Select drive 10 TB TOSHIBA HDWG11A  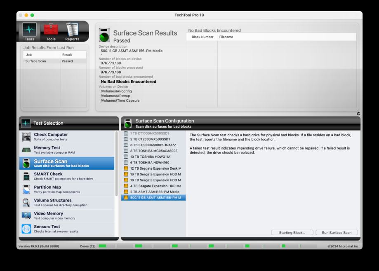(153, 157)
